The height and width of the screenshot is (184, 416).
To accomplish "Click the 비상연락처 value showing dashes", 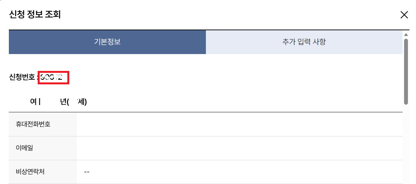I will coord(87,172).
